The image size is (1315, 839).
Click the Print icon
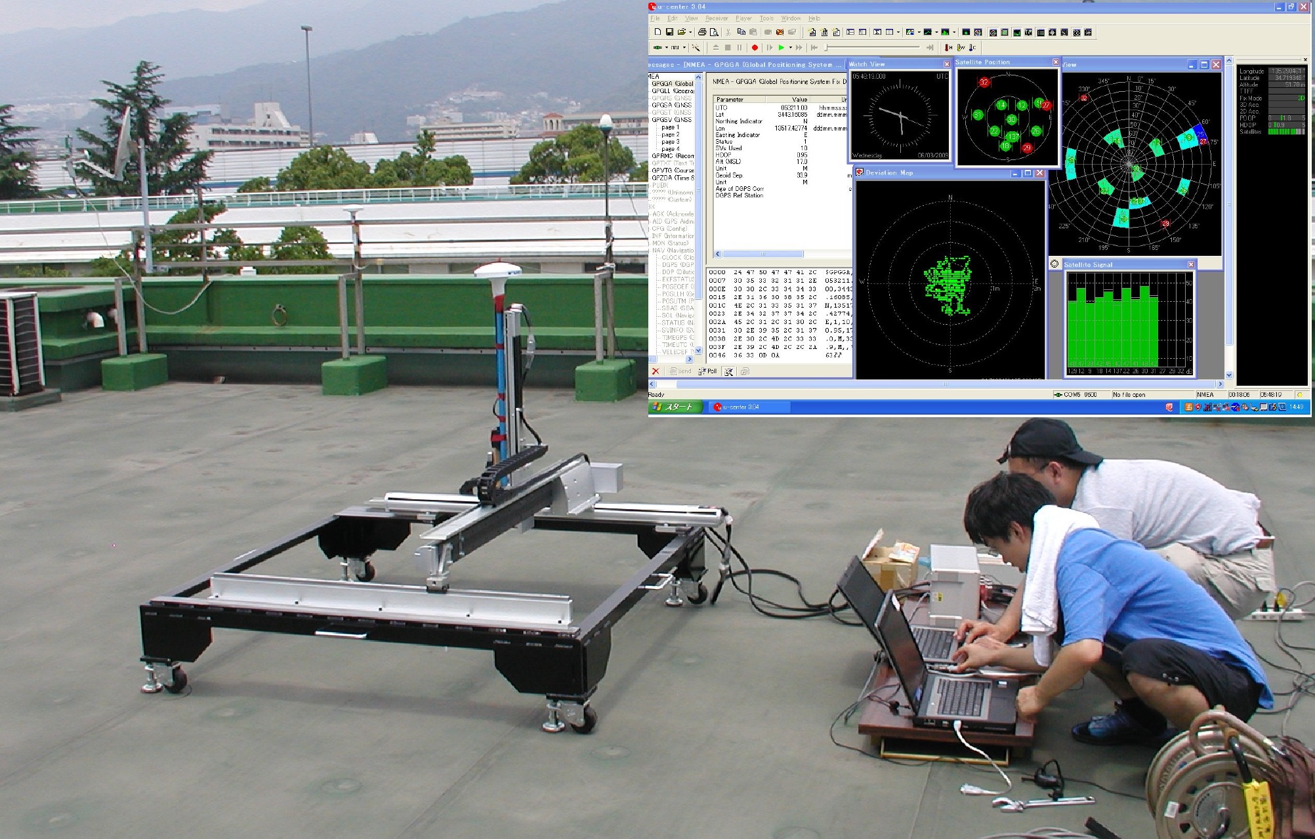coord(702,32)
